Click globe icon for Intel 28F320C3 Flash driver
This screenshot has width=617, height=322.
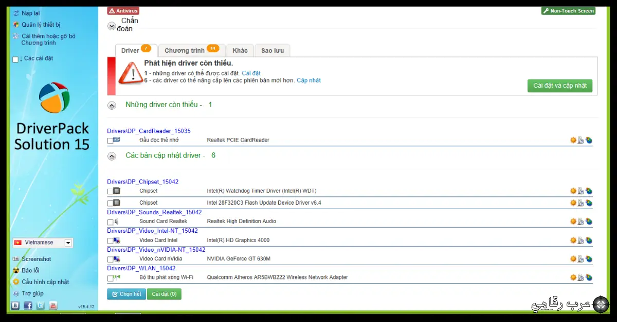[589, 203]
